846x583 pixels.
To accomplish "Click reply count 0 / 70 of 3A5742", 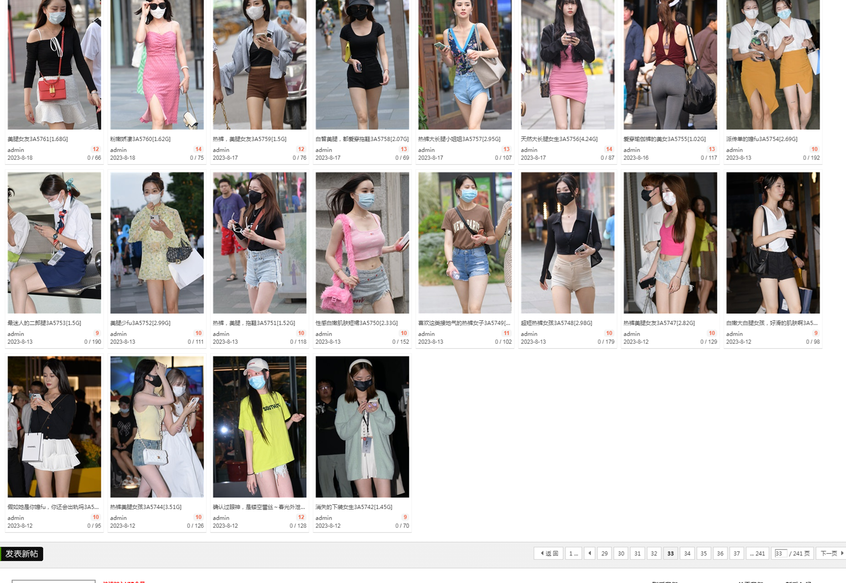I will [402, 525].
